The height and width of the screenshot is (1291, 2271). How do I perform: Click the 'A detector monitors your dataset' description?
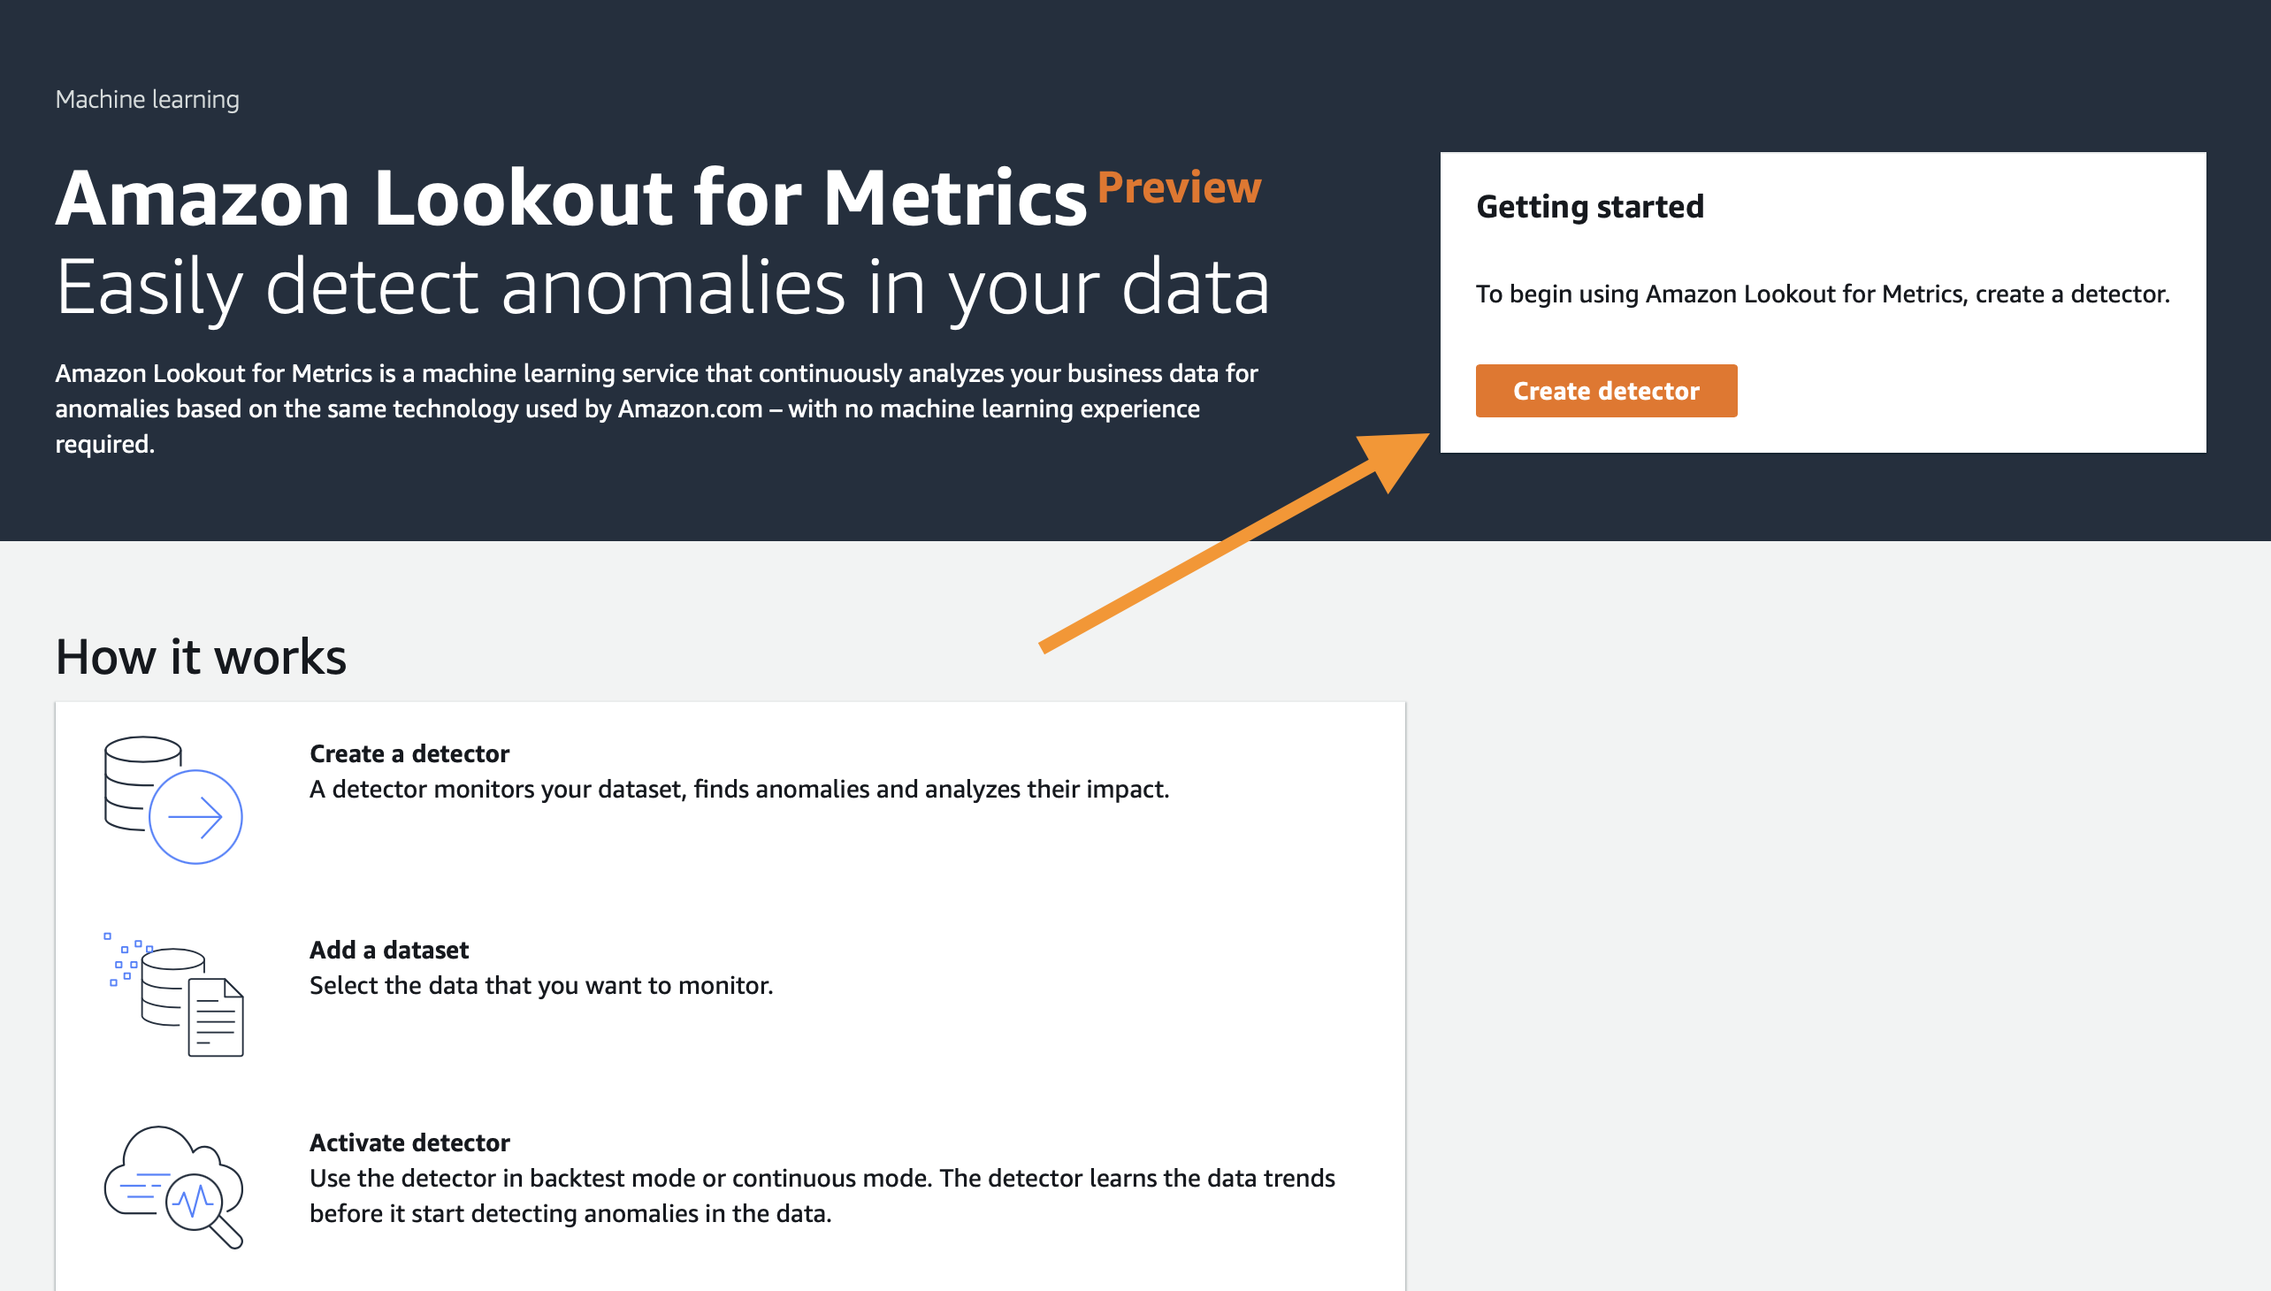(739, 789)
